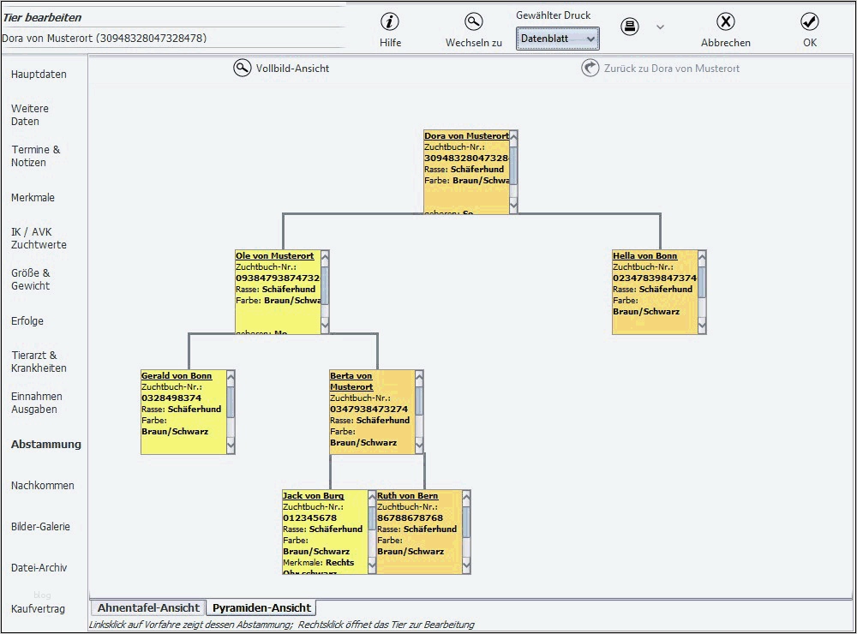Click the printer icon for printing
This screenshot has height=634, width=857.
pos(630,27)
